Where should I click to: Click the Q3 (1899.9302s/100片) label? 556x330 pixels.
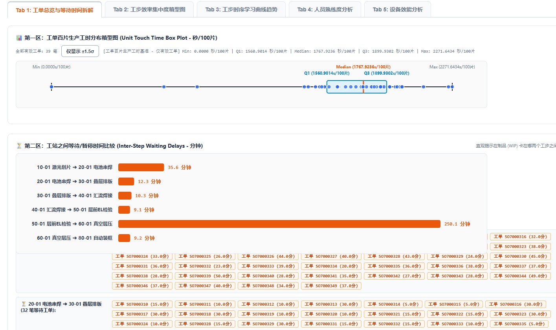386,73
